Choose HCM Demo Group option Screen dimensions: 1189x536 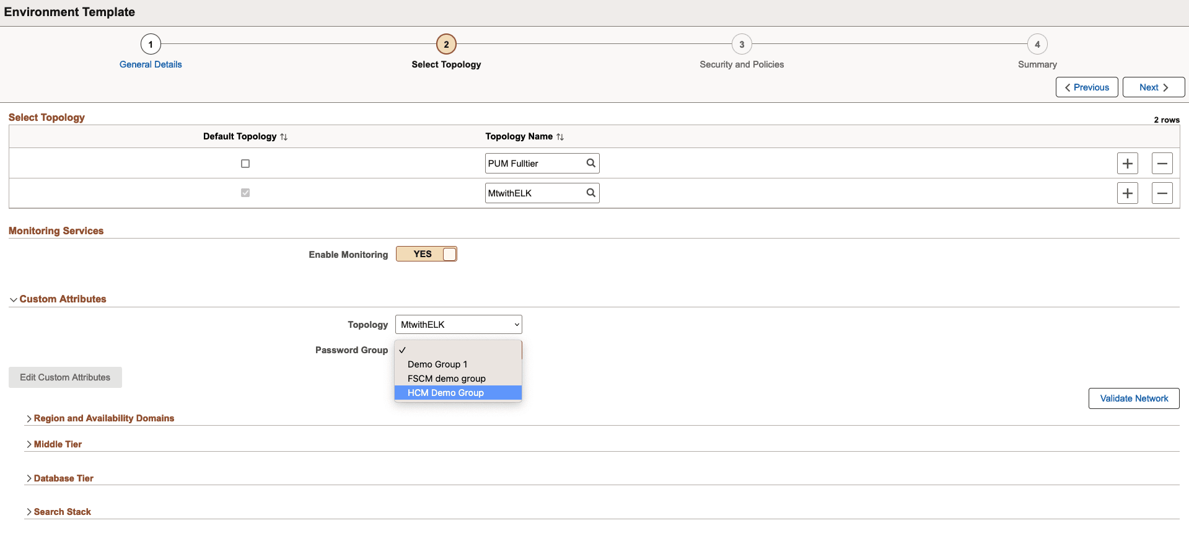pos(458,393)
